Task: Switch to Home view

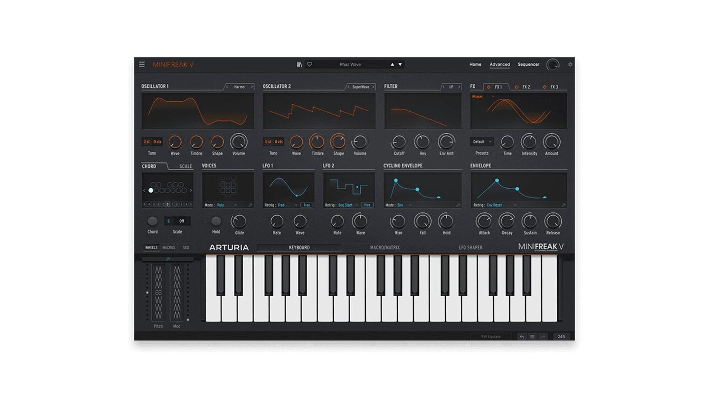Action: [475, 64]
